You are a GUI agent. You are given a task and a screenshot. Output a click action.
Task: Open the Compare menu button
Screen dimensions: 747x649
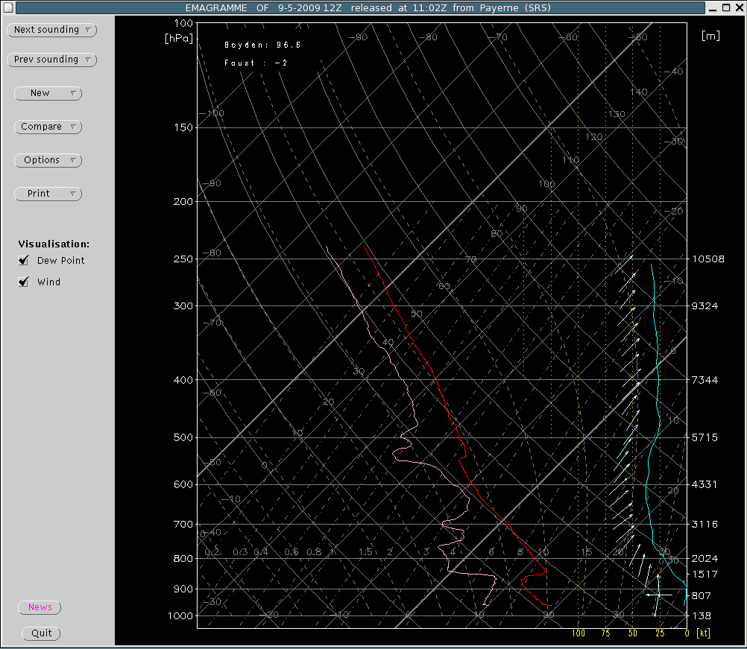click(48, 127)
